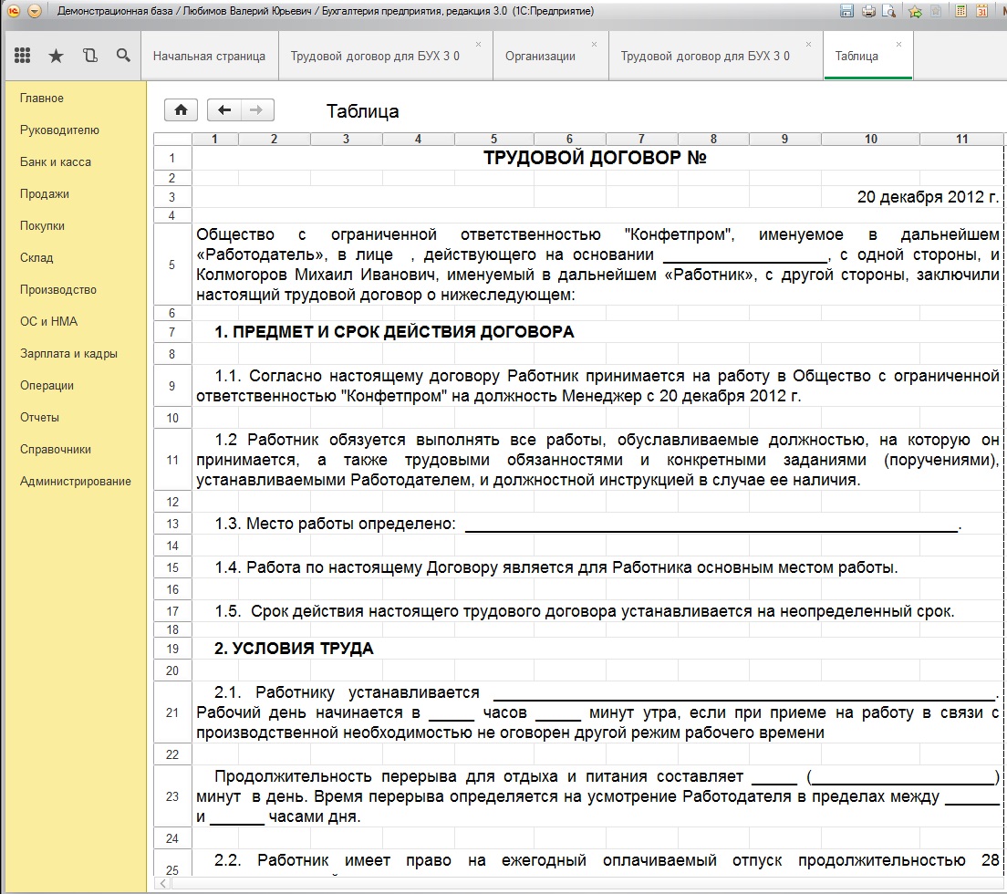
Task: Click the save (floppy disk) icon
Action: pyautogui.click(x=846, y=11)
